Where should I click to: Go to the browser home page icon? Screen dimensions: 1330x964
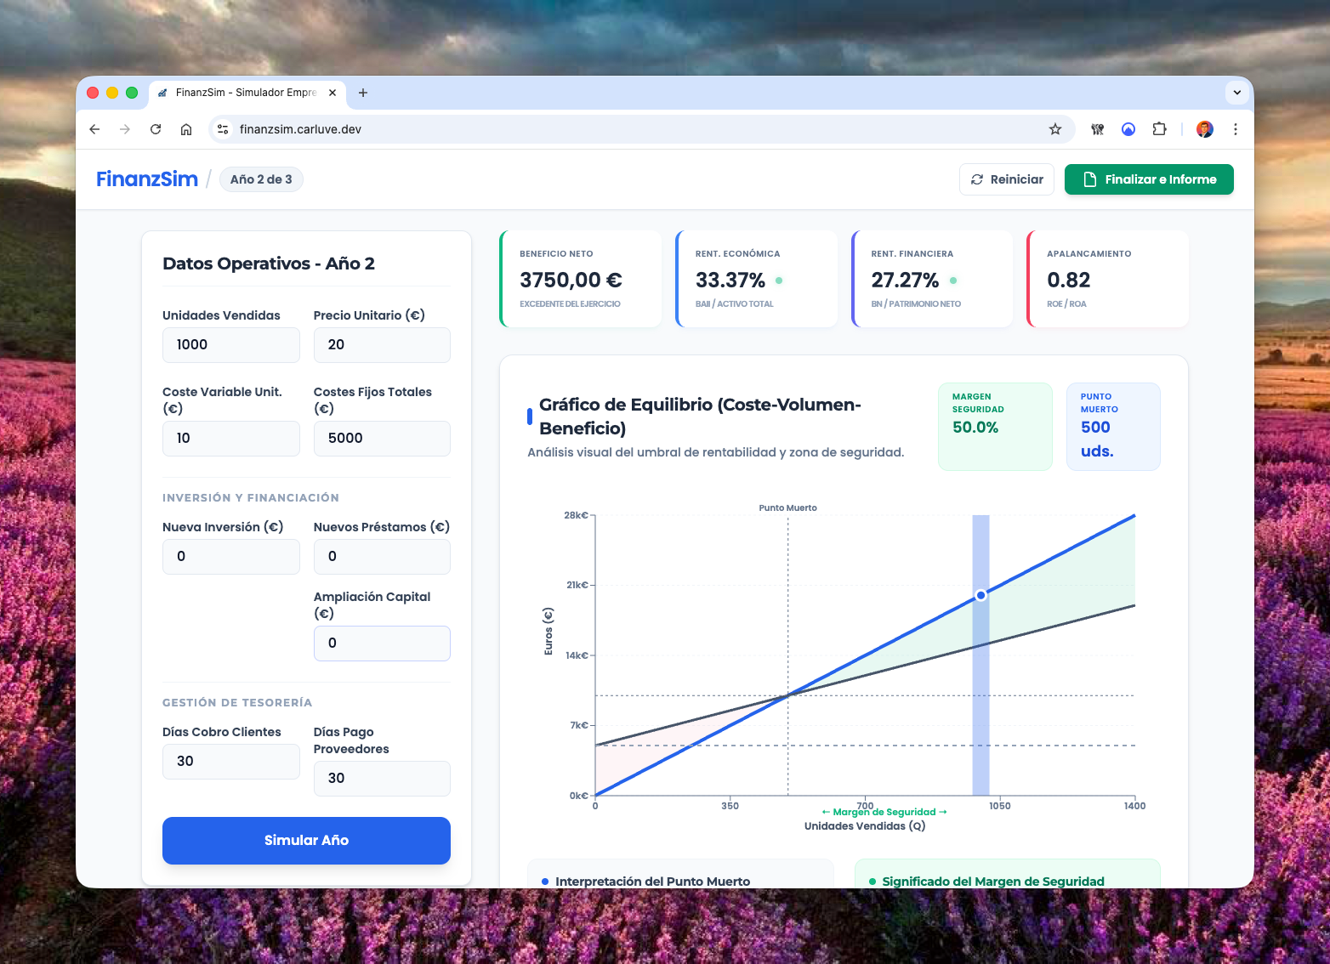coord(186,129)
